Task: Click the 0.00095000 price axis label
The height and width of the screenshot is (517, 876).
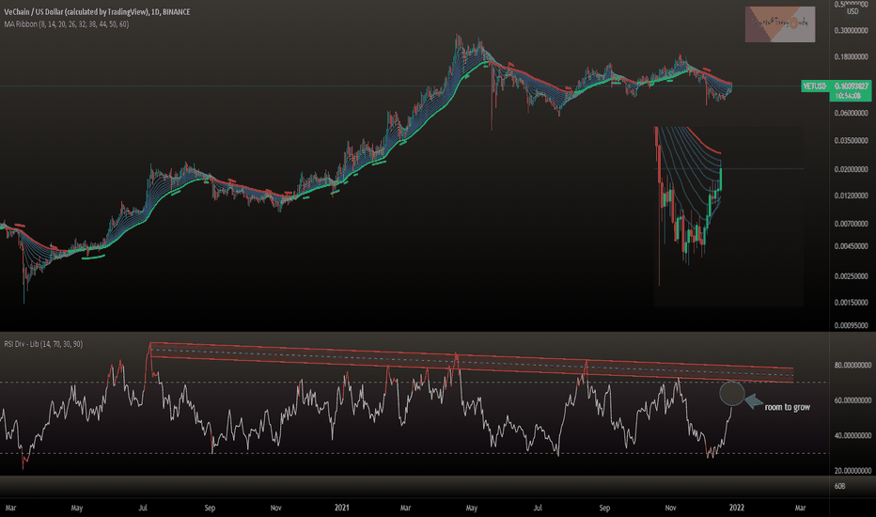Action: (851, 325)
